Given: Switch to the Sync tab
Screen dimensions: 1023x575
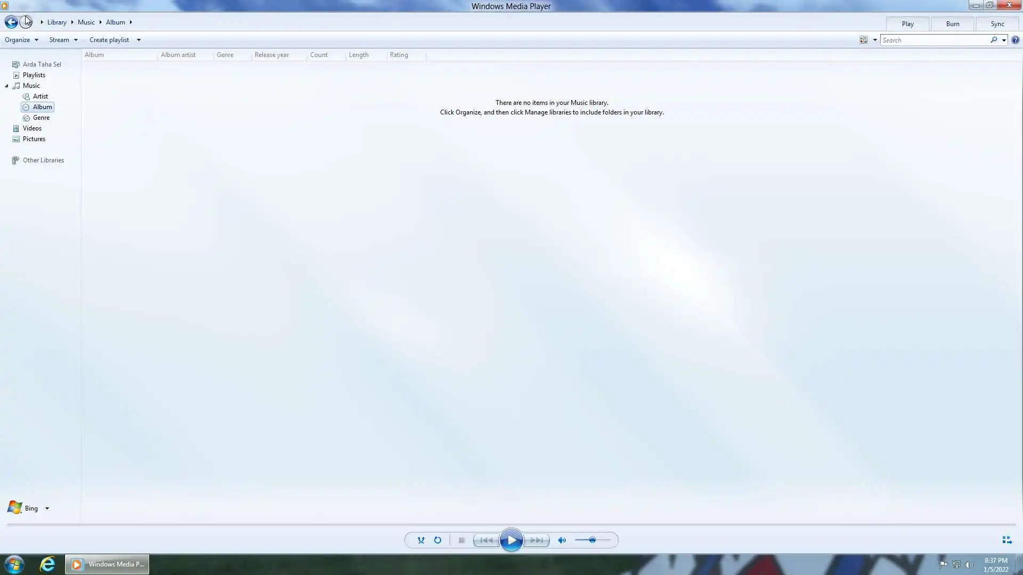Looking at the screenshot, I should (x=997, y=24).
